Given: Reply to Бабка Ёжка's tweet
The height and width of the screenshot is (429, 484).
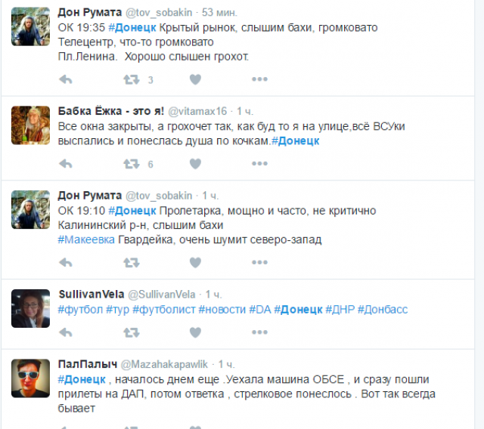Looking at the screenshot, I should [66, 164].
